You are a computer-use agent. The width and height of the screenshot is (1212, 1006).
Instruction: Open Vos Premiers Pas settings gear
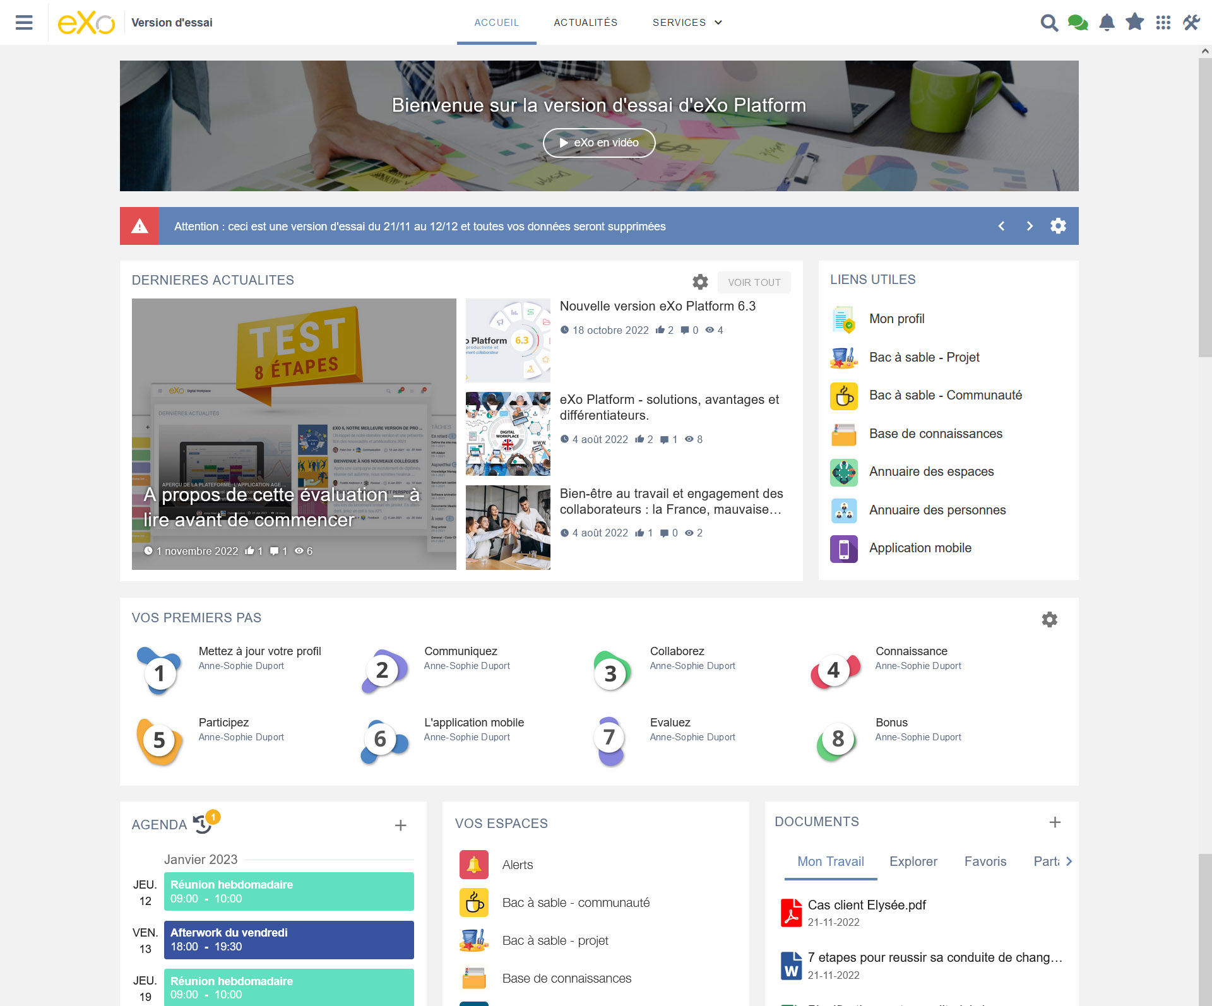tap(1050, 619)
